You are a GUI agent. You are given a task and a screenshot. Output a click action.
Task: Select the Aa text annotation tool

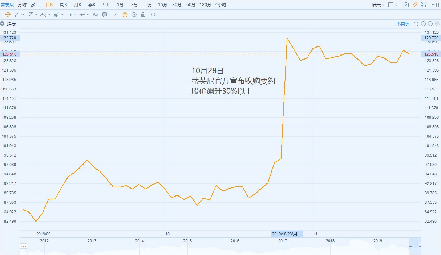point(96,15)
